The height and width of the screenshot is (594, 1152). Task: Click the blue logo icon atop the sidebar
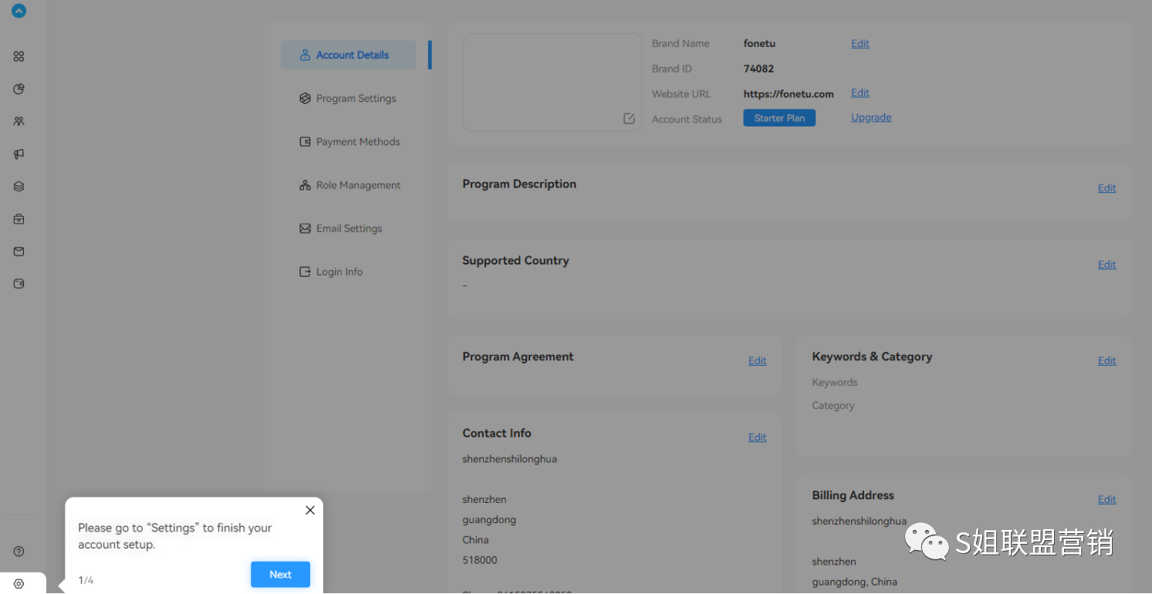point(19,11)
